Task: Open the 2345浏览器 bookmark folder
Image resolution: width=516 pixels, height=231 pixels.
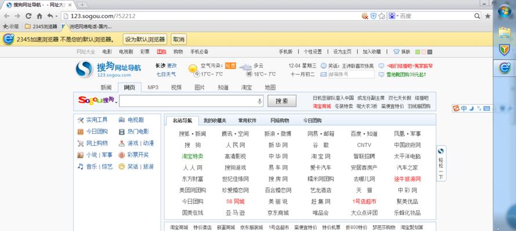Action: (41, 27)
